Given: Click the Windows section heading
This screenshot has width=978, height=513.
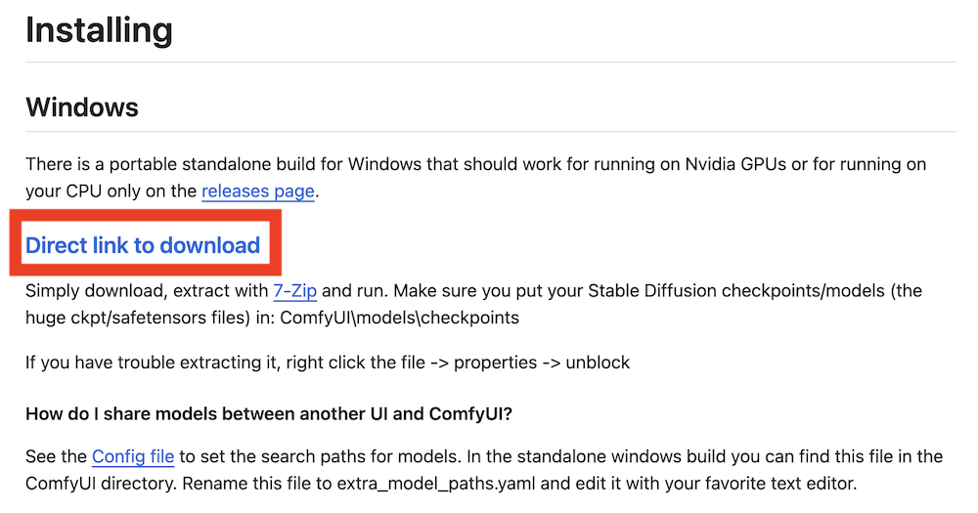Looking at the screenshot, I should tap(82, 107).
